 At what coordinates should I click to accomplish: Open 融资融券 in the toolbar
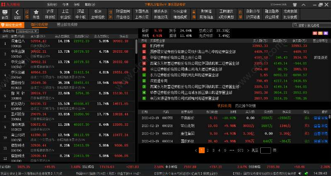[272, 11]
